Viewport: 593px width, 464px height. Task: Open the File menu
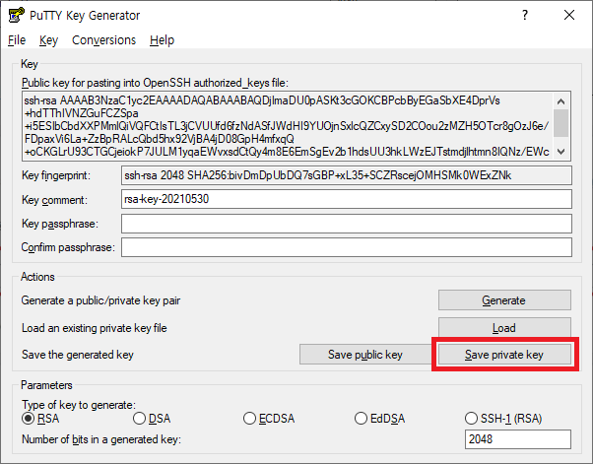coord(17,40)
